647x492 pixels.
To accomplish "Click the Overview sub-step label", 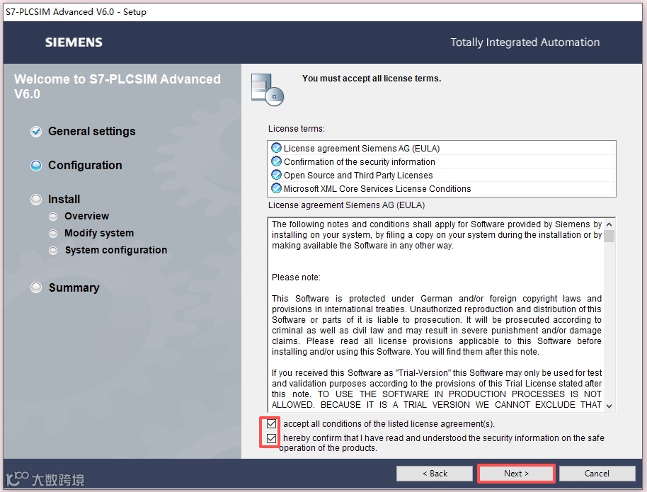I will (86, 216).
